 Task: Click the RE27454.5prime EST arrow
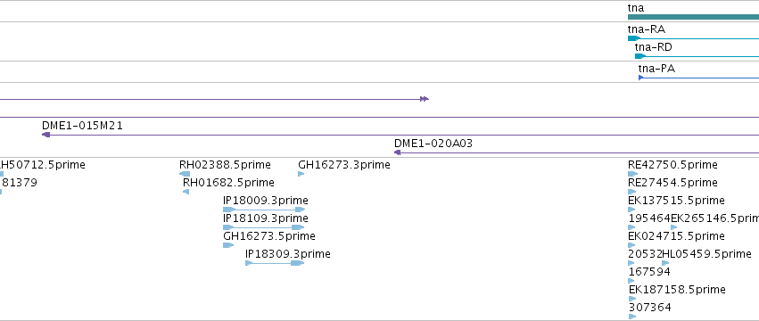(x=631, y=192)
